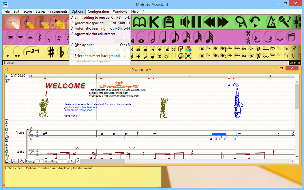
Task: Open the Instruments menu
Action: pos(58,11)
